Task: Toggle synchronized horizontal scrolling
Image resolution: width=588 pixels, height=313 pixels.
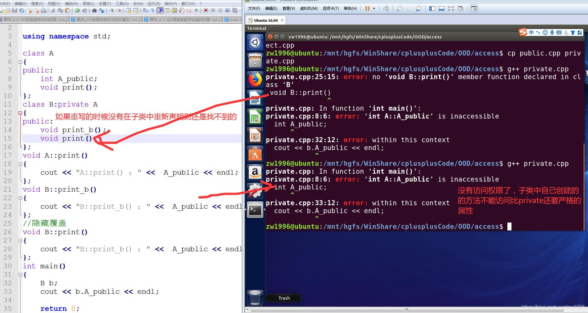Action: pos(136,10)
